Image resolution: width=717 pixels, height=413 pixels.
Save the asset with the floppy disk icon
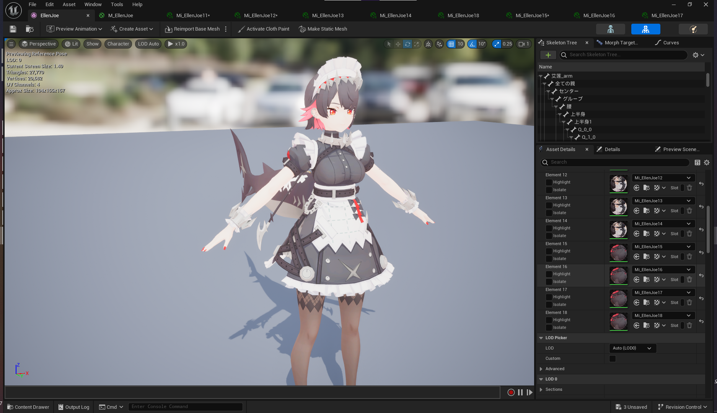coord(13,29)
